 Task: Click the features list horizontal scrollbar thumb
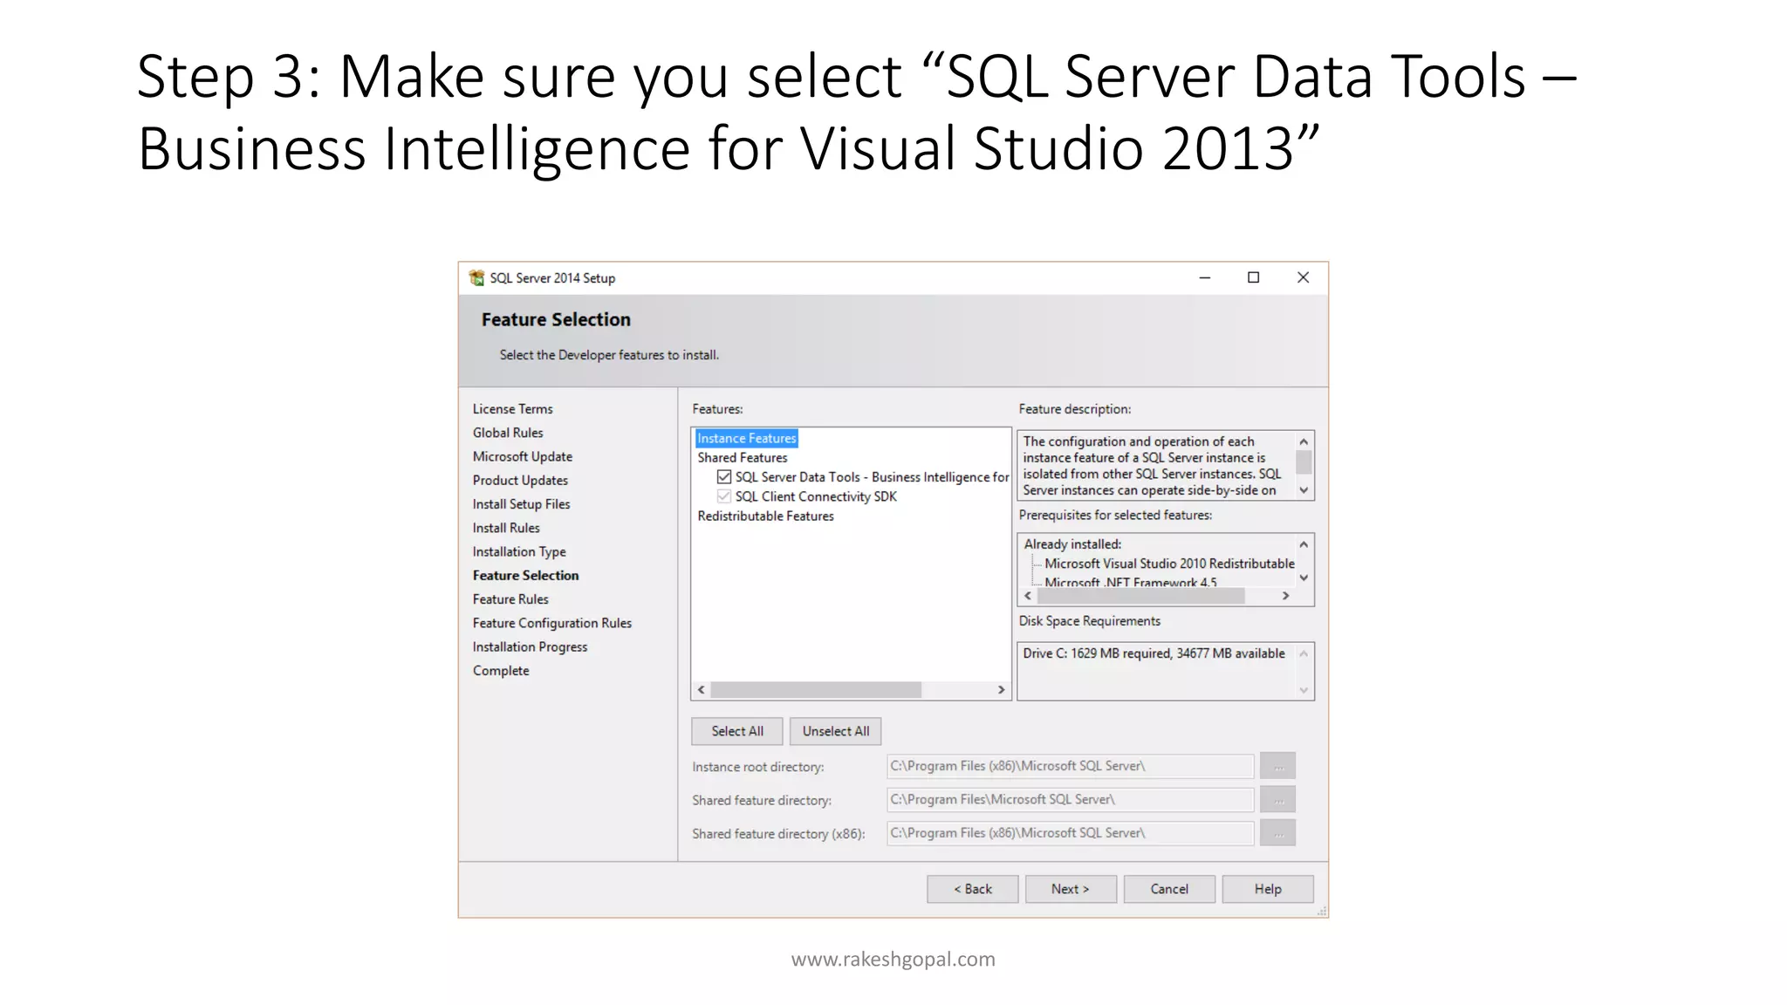pos(816,690)
